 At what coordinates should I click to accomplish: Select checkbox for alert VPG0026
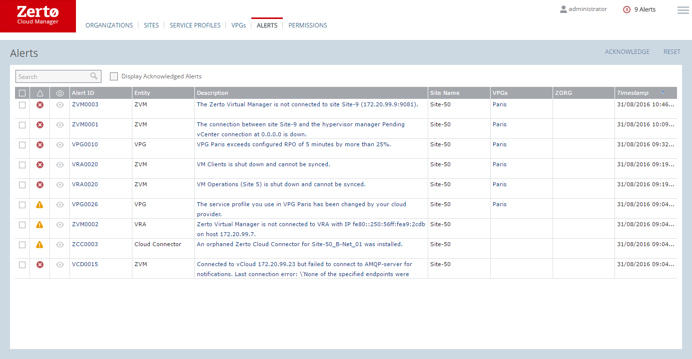(22, 205)
